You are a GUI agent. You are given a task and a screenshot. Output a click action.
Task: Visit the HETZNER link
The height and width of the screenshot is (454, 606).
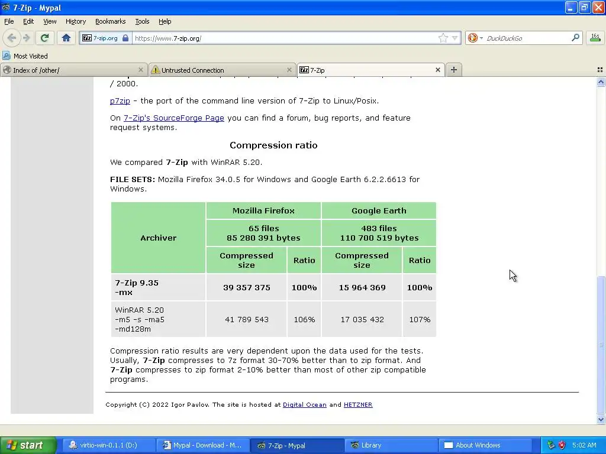[358, 404]
